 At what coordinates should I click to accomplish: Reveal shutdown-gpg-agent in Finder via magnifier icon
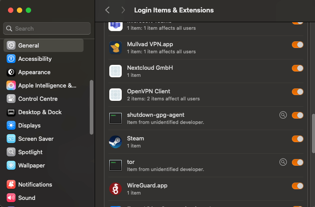tap(283, 115)
